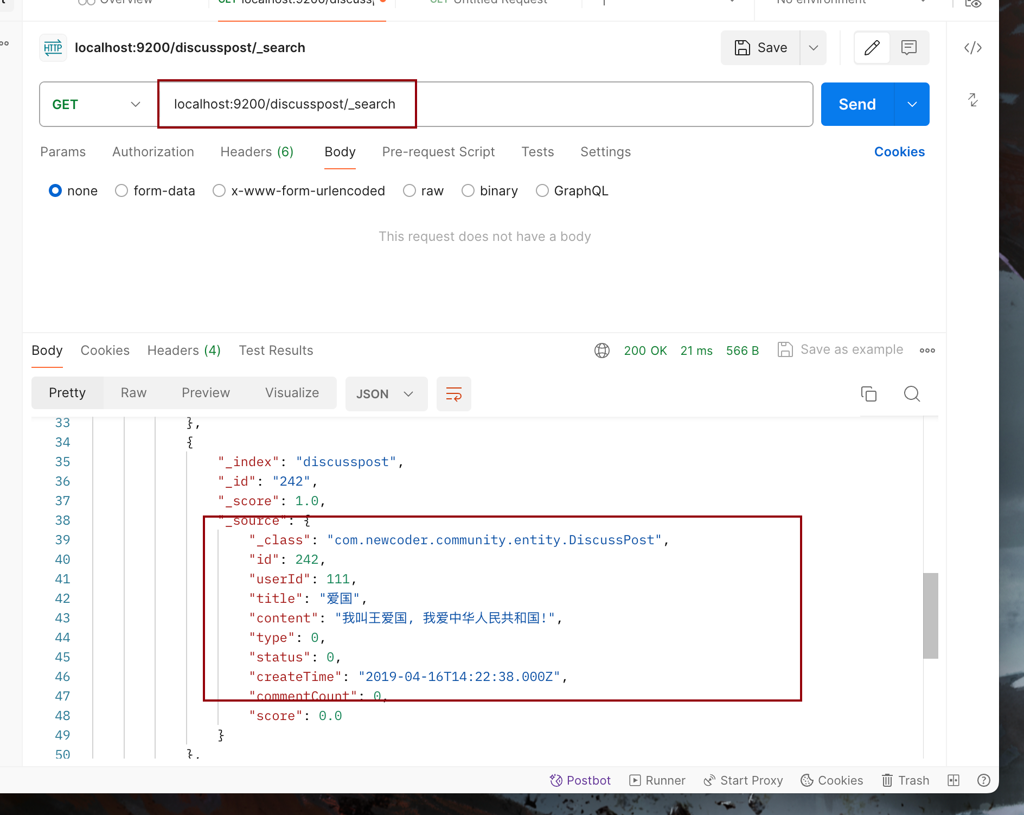The width and height of the screenshot is (1024, 815).
Task: Click Save as example
Action: [x=840, y=349]
